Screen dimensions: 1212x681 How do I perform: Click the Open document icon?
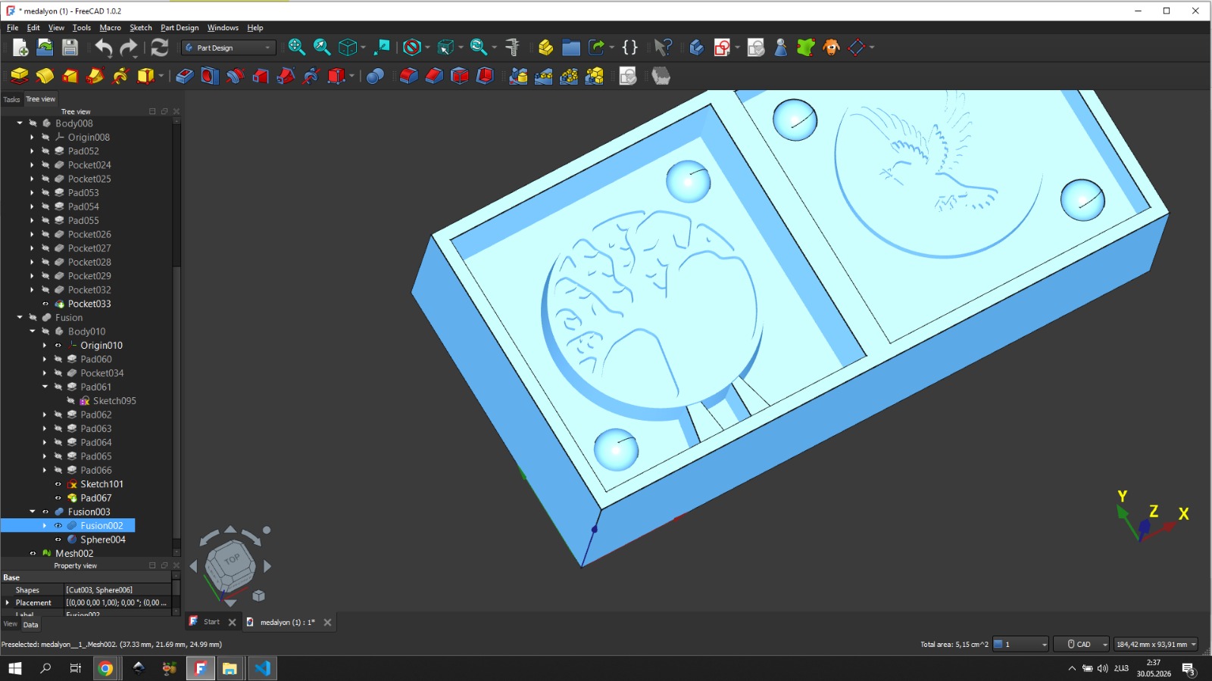coord(45,48)
